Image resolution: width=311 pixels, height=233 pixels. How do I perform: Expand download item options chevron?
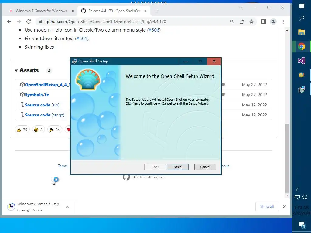[67, 207]
